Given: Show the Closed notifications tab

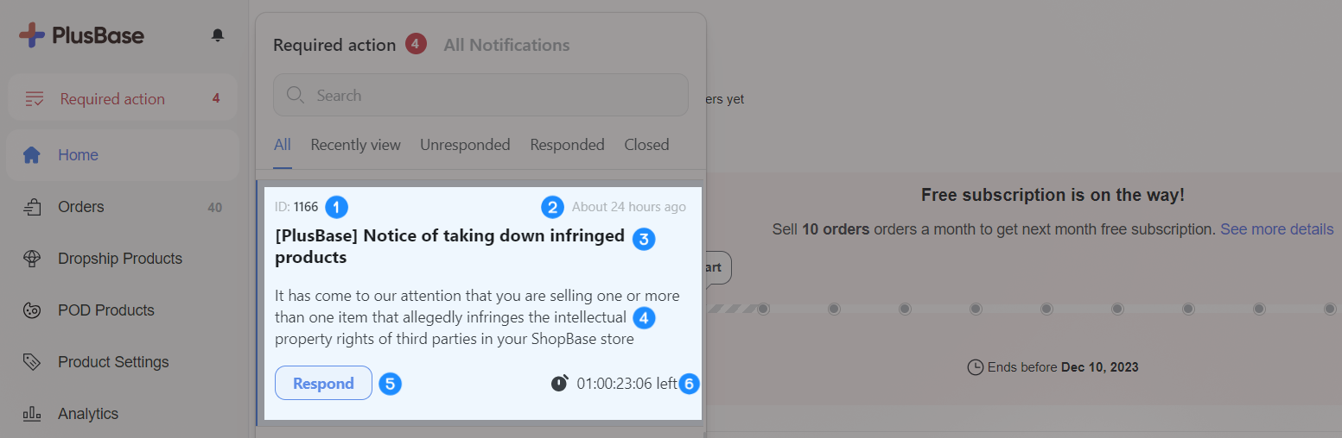Looking at the screenshot, I should click(x=646, y=145).
